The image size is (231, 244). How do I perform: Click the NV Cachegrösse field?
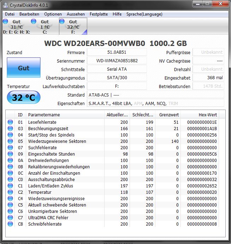(x=208, y=61)
